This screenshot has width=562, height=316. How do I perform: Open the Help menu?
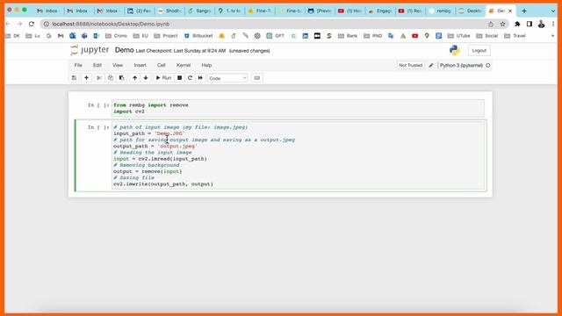pos(206,65)
